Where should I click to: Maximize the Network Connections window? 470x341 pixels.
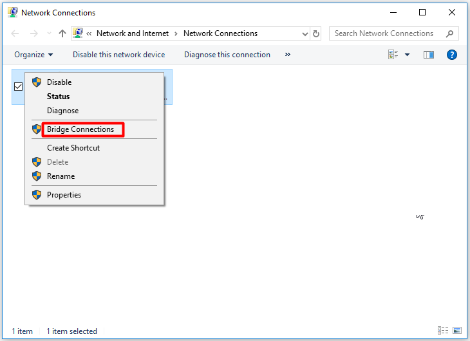pyautogui.click(x=422, y=13)
